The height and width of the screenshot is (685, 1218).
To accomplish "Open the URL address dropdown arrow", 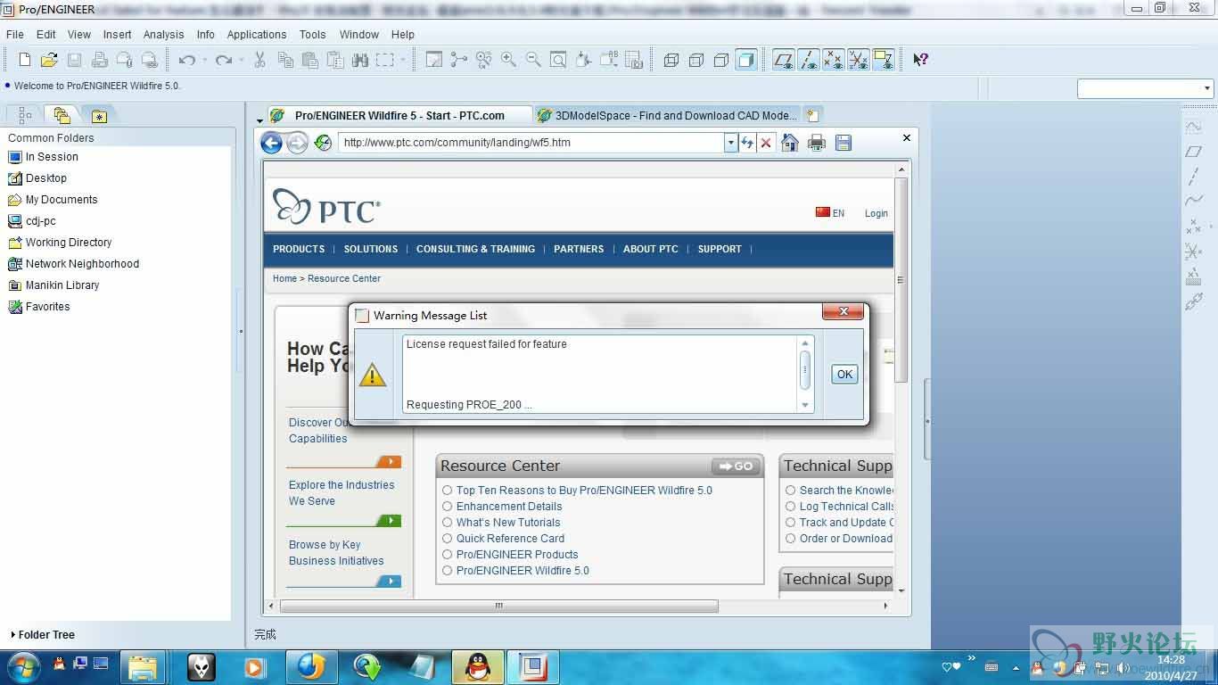I will pos(731,143).
